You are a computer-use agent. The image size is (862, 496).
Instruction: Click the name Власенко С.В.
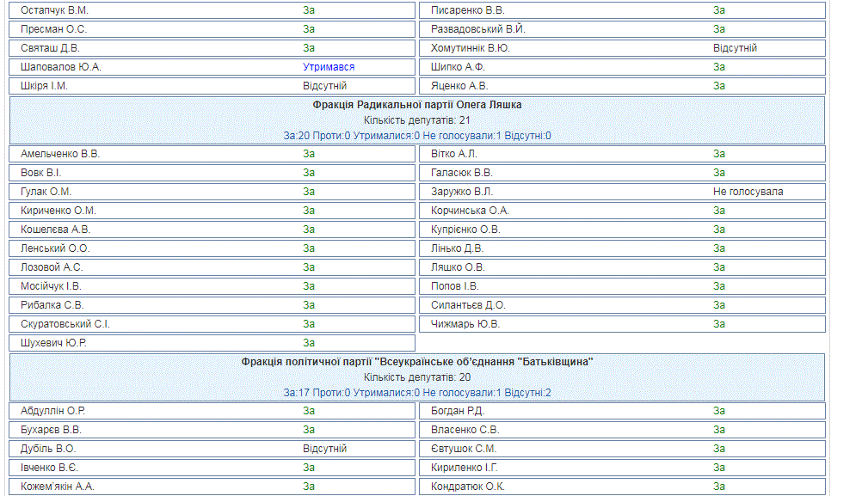[465, 430]
